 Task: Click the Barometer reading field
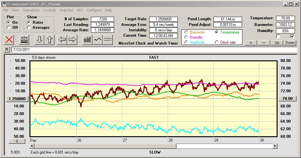285,25
